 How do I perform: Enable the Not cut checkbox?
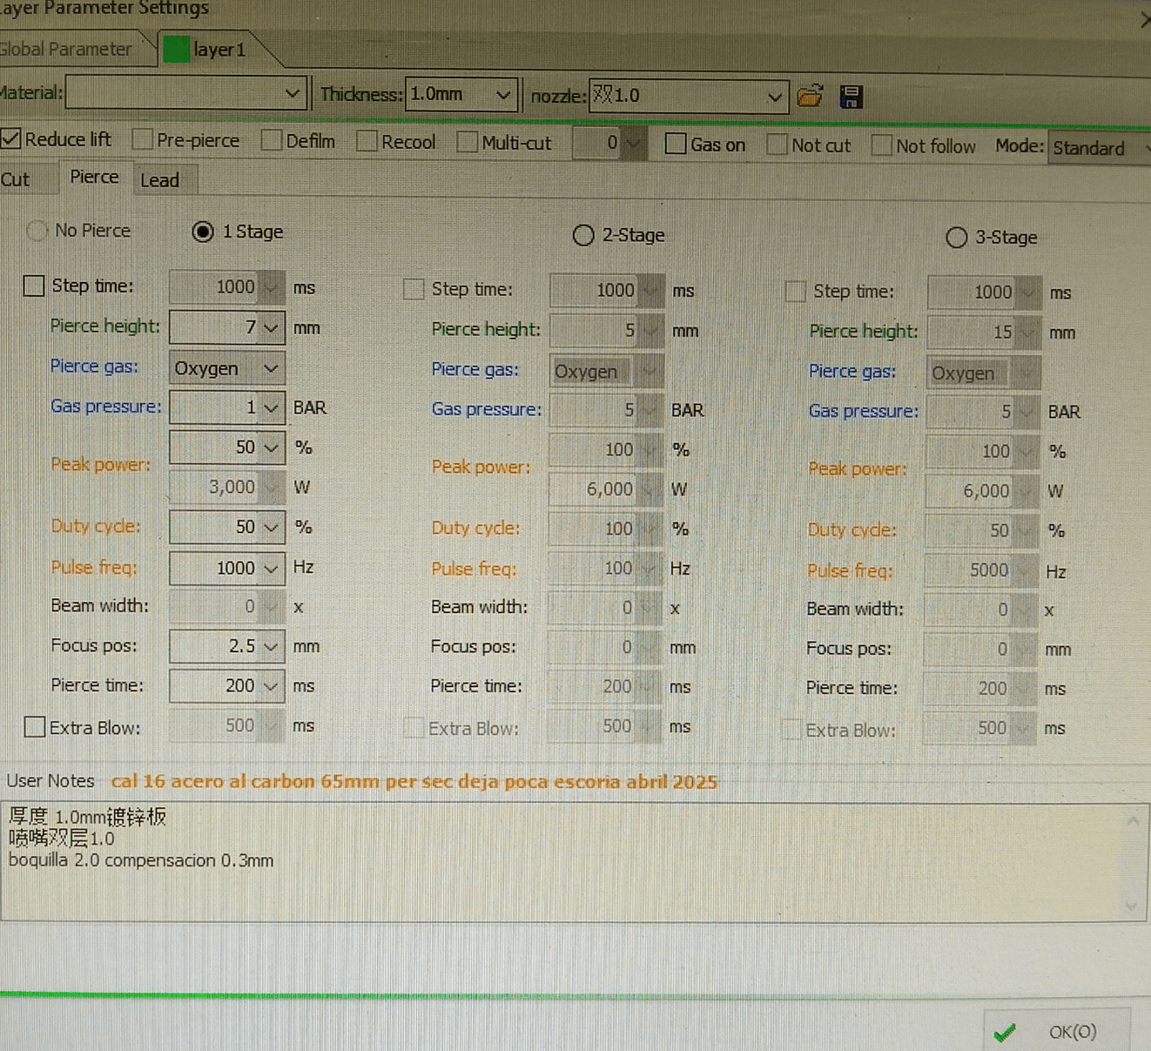(x=777, y=145)
